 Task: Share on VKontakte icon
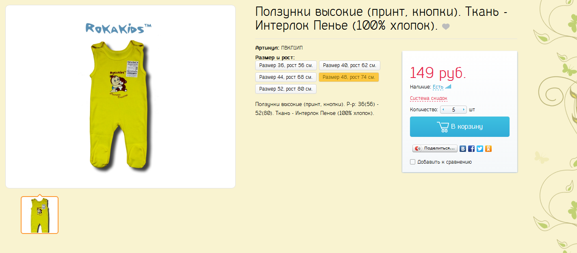click(463, 149)
